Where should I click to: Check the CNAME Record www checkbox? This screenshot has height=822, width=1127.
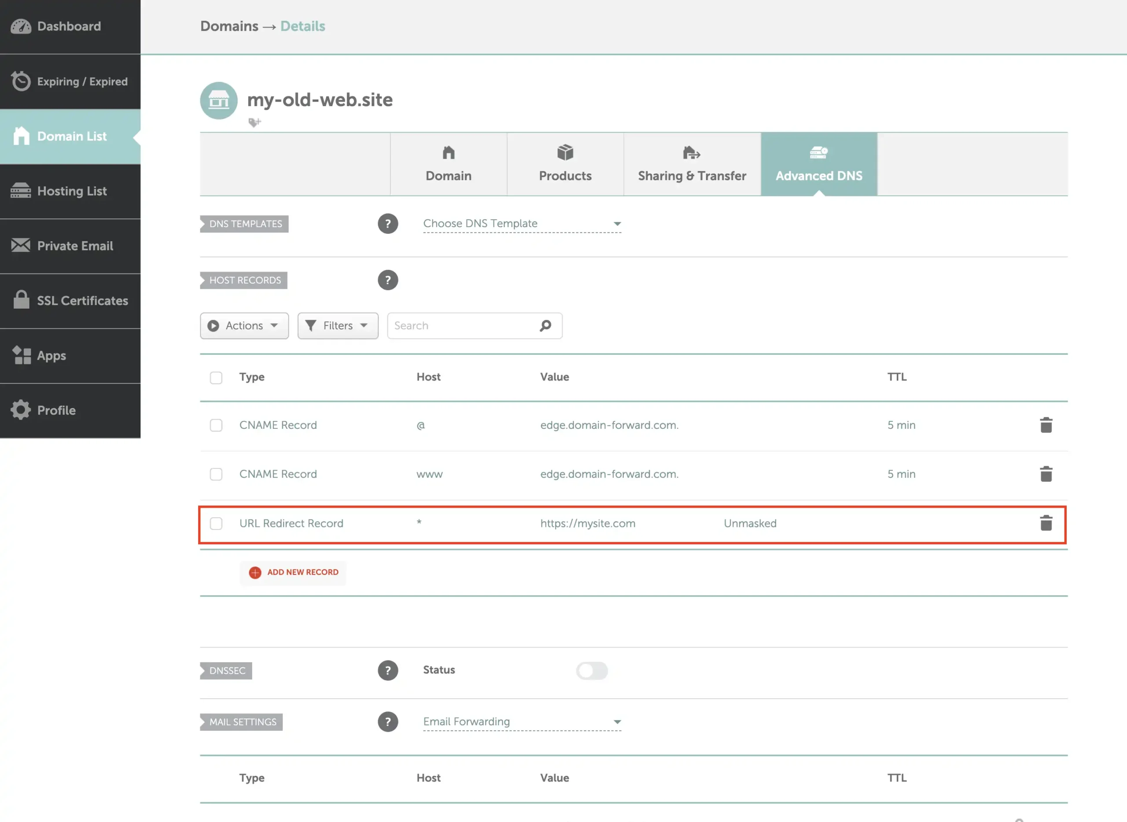click(x=216, y=475)
